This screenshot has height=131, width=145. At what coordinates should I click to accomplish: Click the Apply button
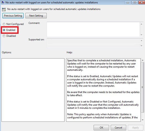136,128
